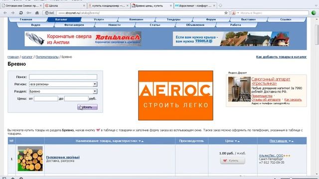Open the tab list dropdown arrow
The image size is (319, 179).
click(x=316, y=5)
